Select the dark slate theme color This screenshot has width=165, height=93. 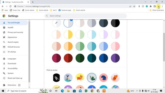103,23
